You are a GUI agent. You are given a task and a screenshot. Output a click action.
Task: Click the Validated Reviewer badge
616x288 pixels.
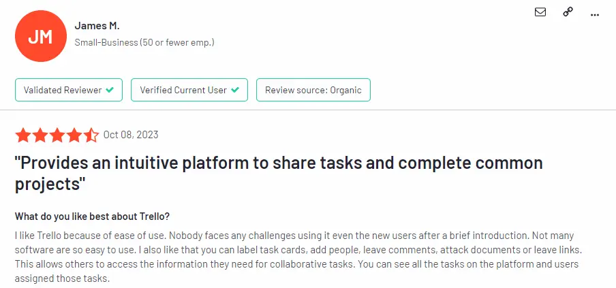(69, 90)
